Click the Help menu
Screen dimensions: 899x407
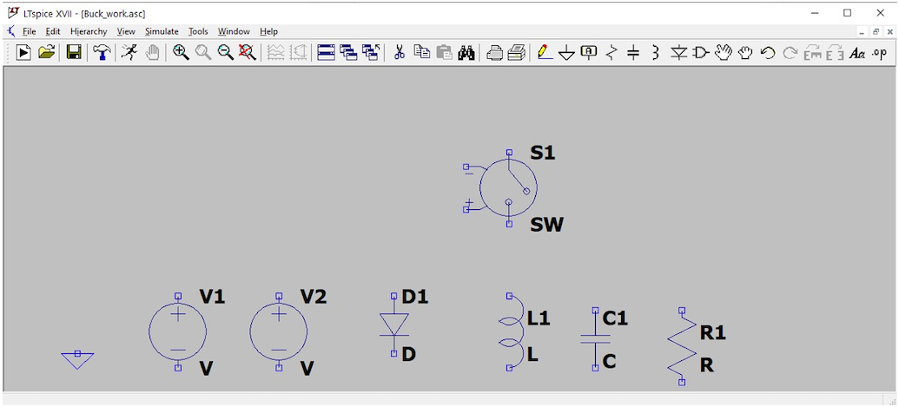click(268, 31)
